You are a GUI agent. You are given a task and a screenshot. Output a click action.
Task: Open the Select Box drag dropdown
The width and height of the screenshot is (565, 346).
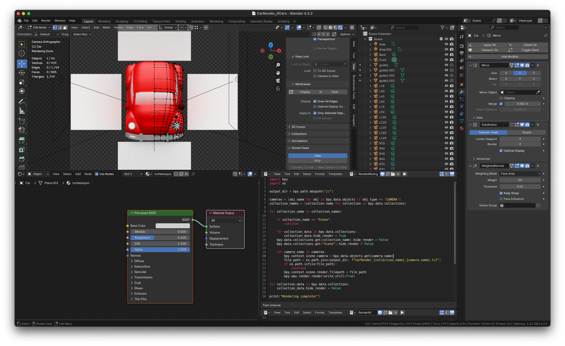(x=82, y=34)
